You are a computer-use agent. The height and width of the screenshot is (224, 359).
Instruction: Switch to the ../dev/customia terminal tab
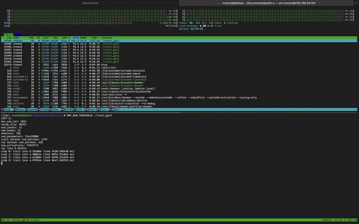click(x=90, y=3)
